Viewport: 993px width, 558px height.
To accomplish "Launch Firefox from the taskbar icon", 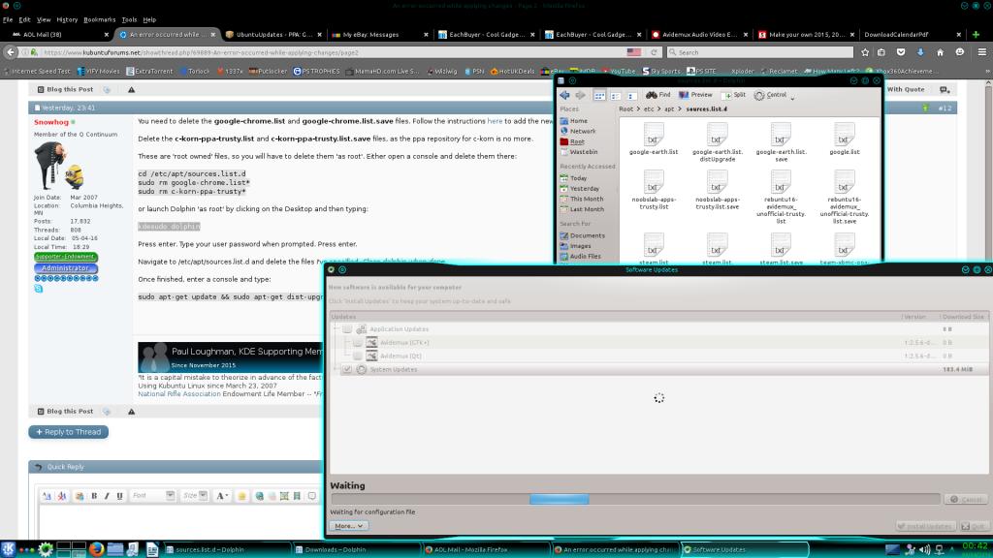I will click(96, 549).
